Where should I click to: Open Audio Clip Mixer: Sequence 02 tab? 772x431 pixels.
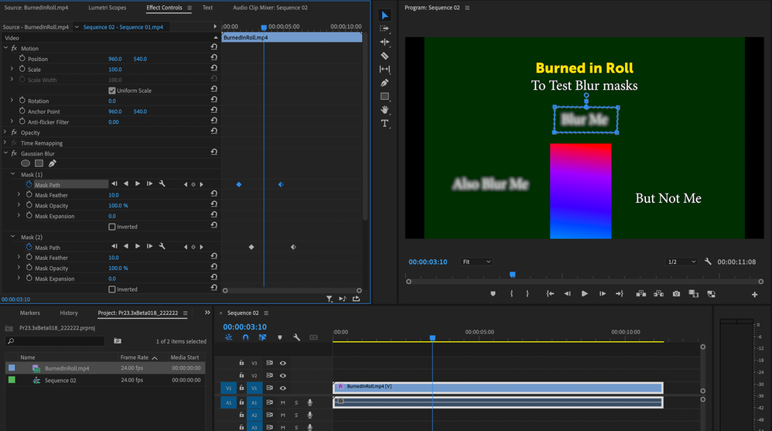[x=270, y=8]
